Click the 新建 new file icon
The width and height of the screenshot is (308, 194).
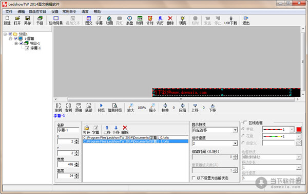pos(7,20)
